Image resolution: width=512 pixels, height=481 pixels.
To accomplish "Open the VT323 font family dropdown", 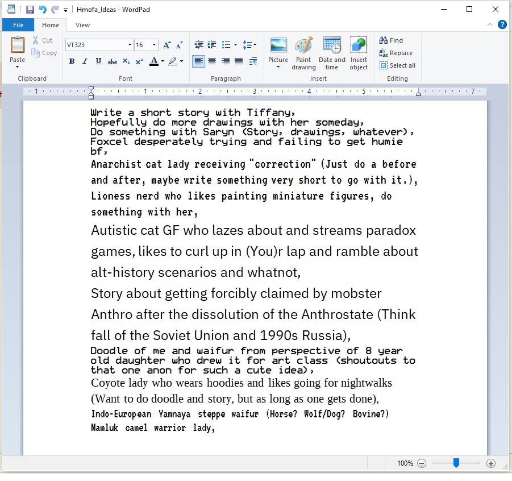I will pos(130,45).
